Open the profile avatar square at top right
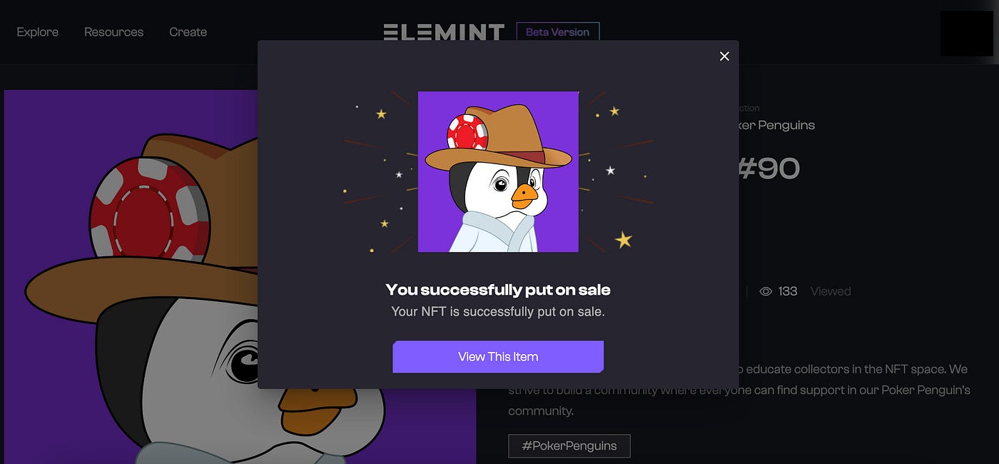 (x=966, y=34)
